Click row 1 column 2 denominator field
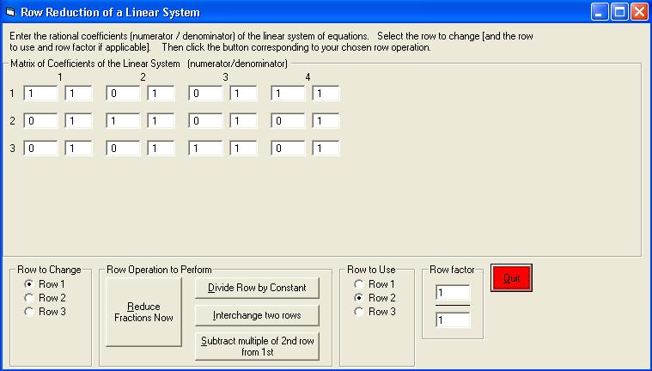 [x=161, y=94]
